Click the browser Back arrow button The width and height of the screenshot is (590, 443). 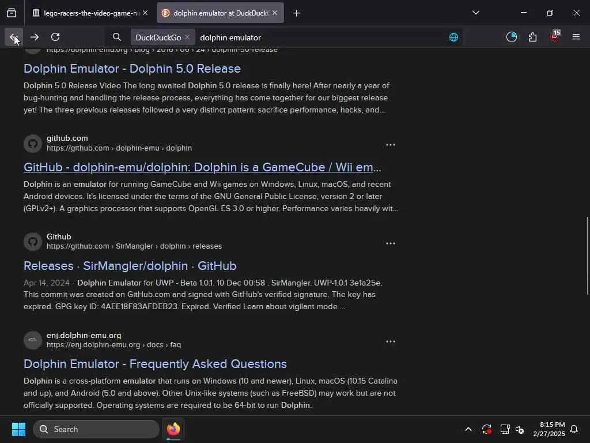click(14, 37)
